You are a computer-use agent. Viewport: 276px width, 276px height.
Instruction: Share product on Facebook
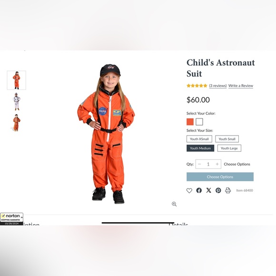(199, 190)
